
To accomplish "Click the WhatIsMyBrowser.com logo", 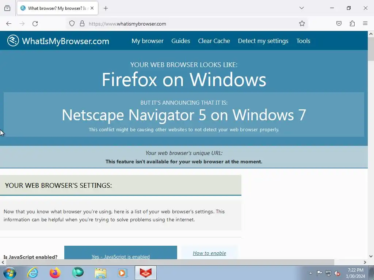I will point(58,41).
